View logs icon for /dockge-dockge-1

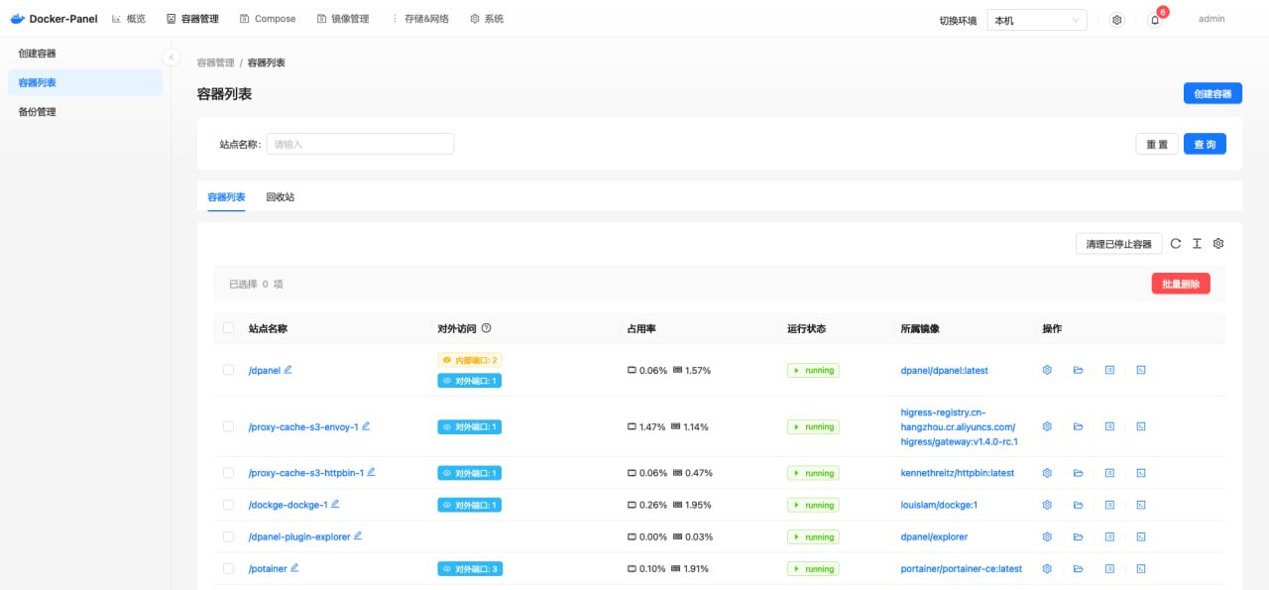click(x=1109, y=505)
